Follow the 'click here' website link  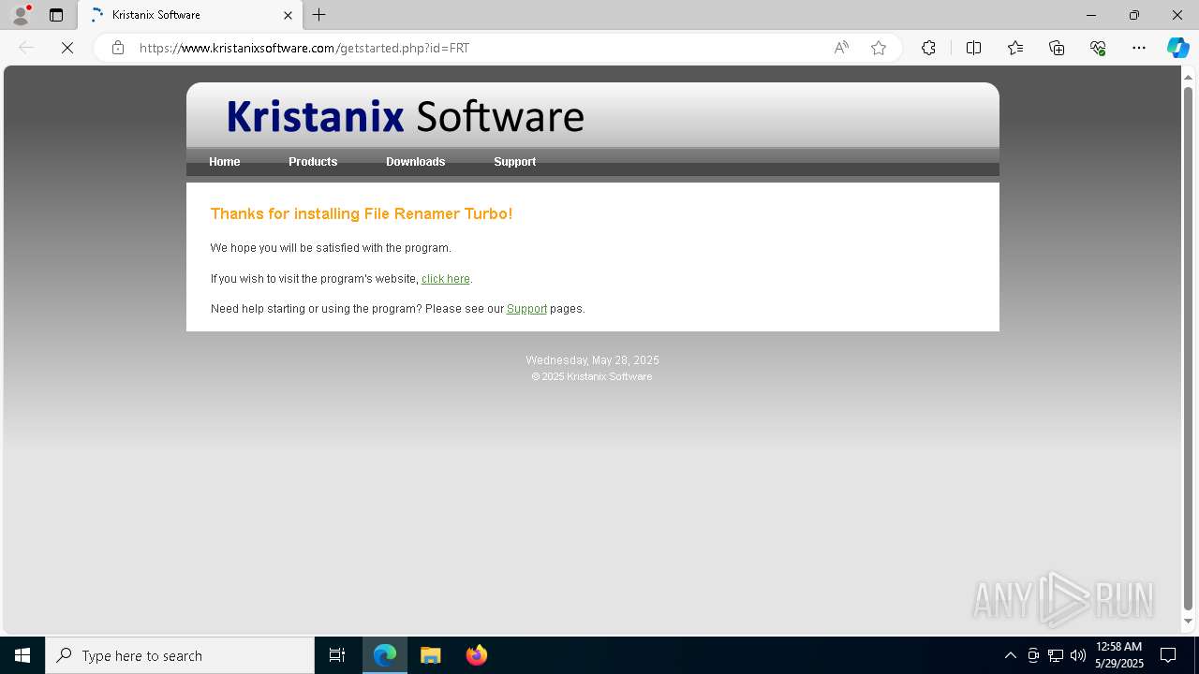446,279
